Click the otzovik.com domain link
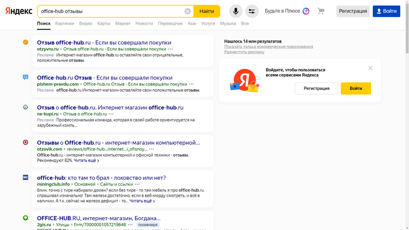The height and width of the screenshot is (230, 409). tap(50, 149)
